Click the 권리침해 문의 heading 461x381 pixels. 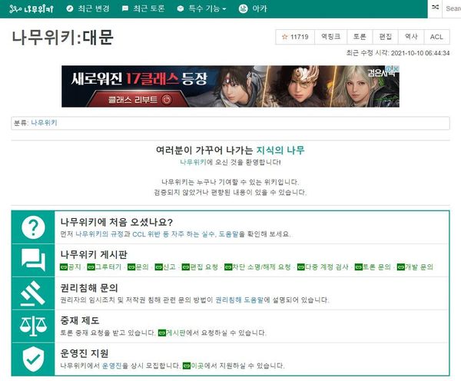89,288
